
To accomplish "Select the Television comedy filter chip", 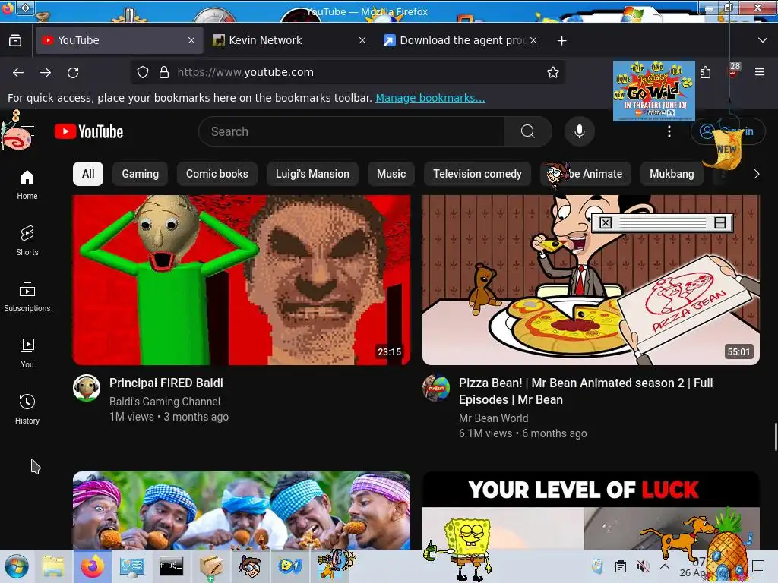I will tap(477, 174).
